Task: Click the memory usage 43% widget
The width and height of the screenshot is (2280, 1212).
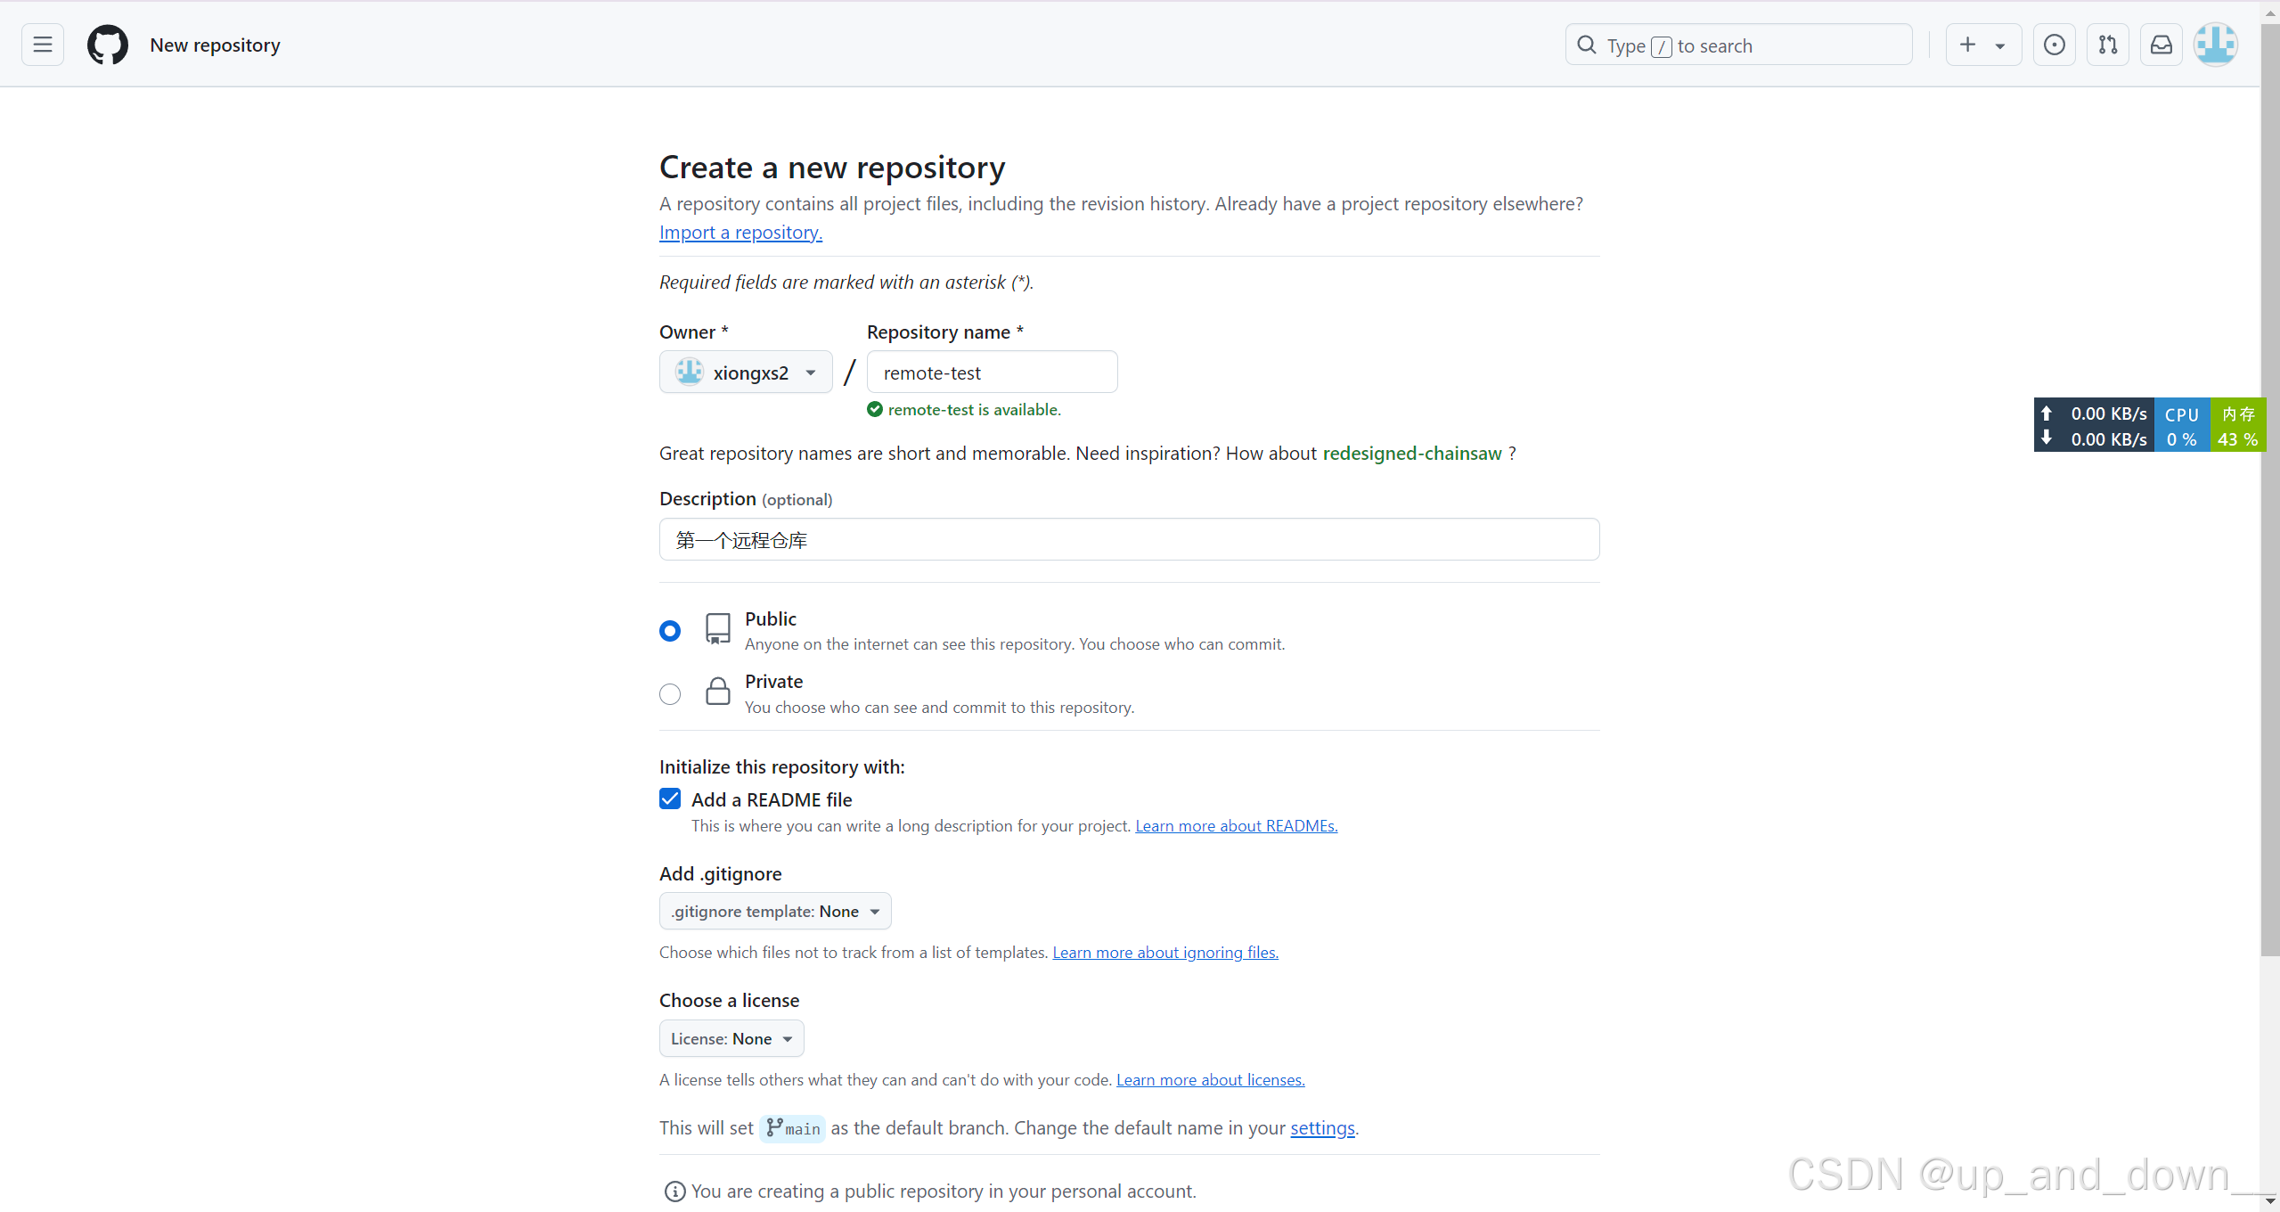Action: [x=2237, y=425]
